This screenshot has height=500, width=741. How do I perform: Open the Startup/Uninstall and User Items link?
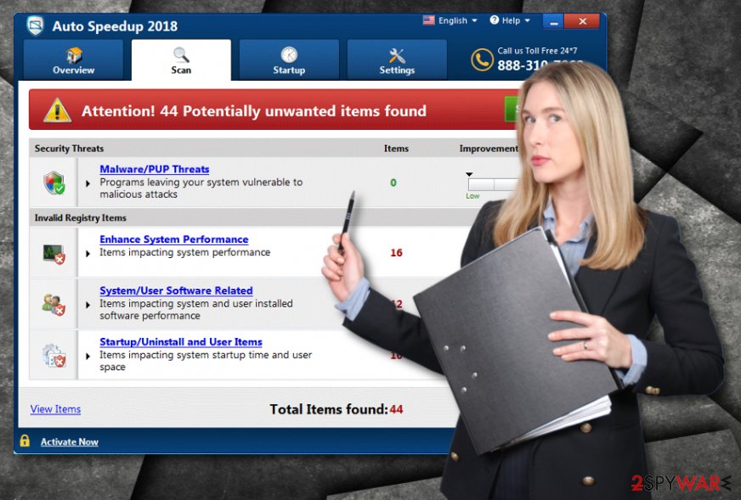pyautogui.click(x=181, y=342)
